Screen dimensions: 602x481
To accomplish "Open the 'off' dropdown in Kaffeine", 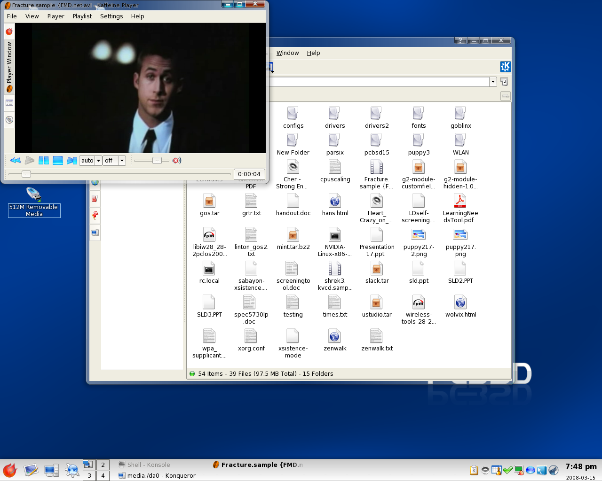I will coord(114,161).
